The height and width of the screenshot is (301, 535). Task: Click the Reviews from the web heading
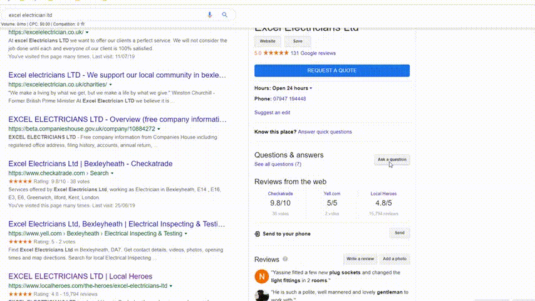[x=290, y=182]
